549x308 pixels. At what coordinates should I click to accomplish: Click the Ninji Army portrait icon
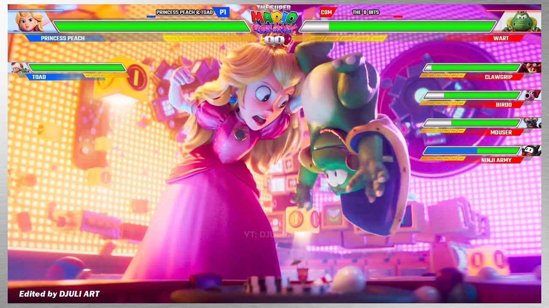click(x=531, y=151)
